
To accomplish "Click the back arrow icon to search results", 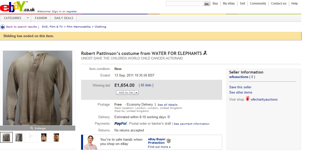I will tap(3, 27).
